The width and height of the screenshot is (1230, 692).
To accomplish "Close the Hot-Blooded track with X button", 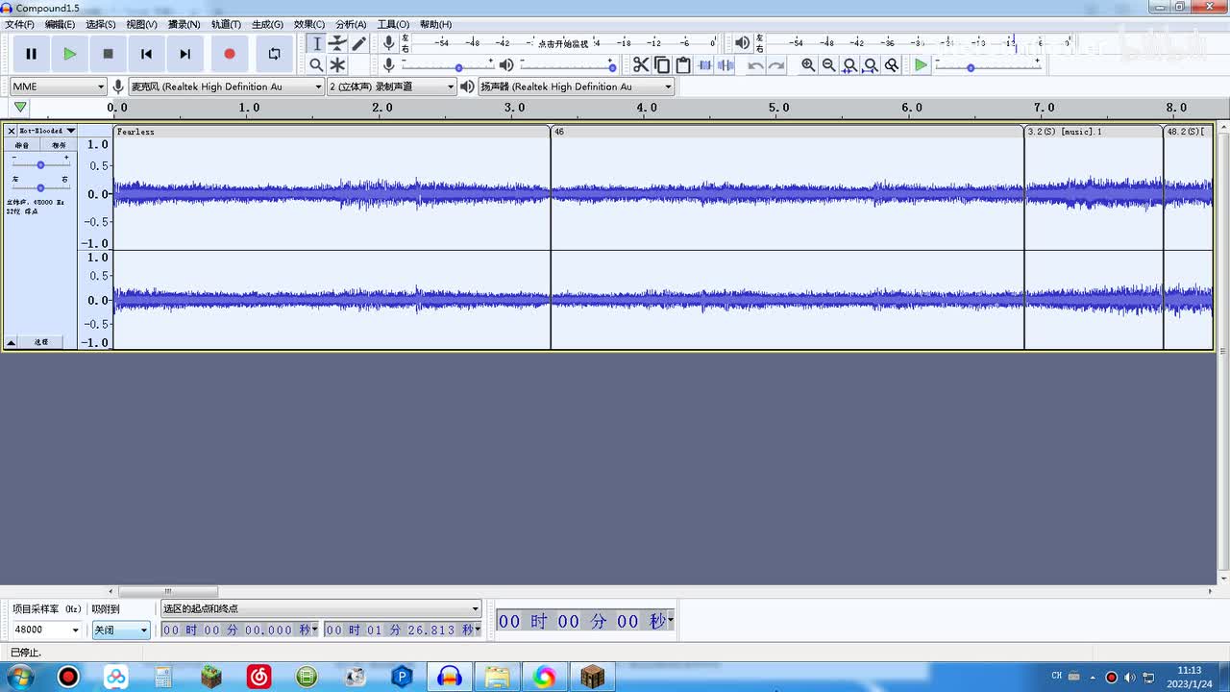I will [12, 131].
